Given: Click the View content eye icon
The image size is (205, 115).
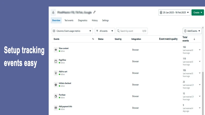Looking at the screenshot, I should click(56, 50).
